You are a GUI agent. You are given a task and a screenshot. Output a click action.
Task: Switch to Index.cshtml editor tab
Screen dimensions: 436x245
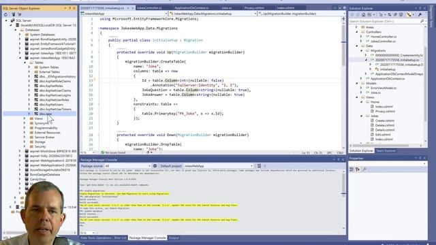coord(286,7)
